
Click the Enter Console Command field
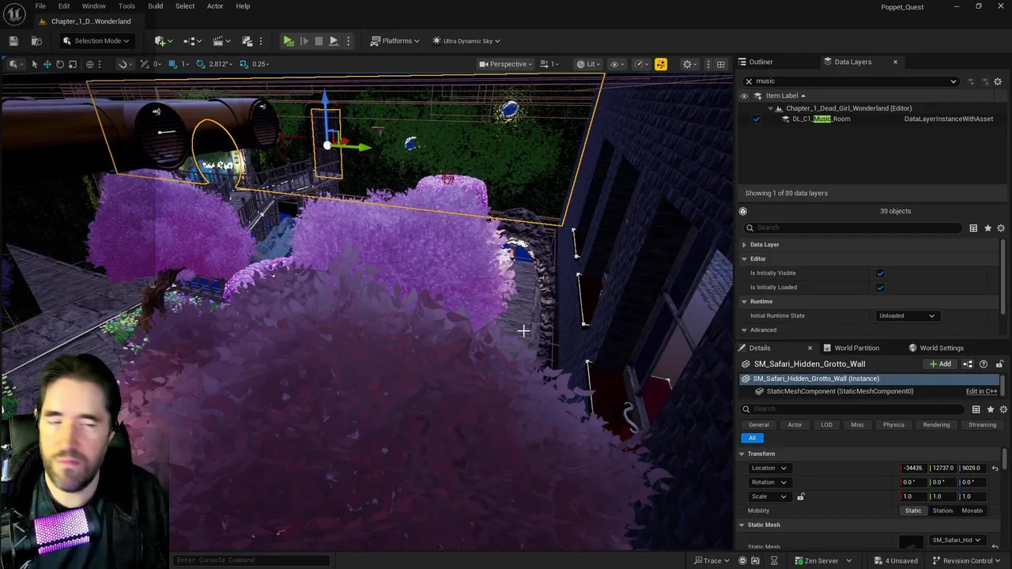[250, 560]
